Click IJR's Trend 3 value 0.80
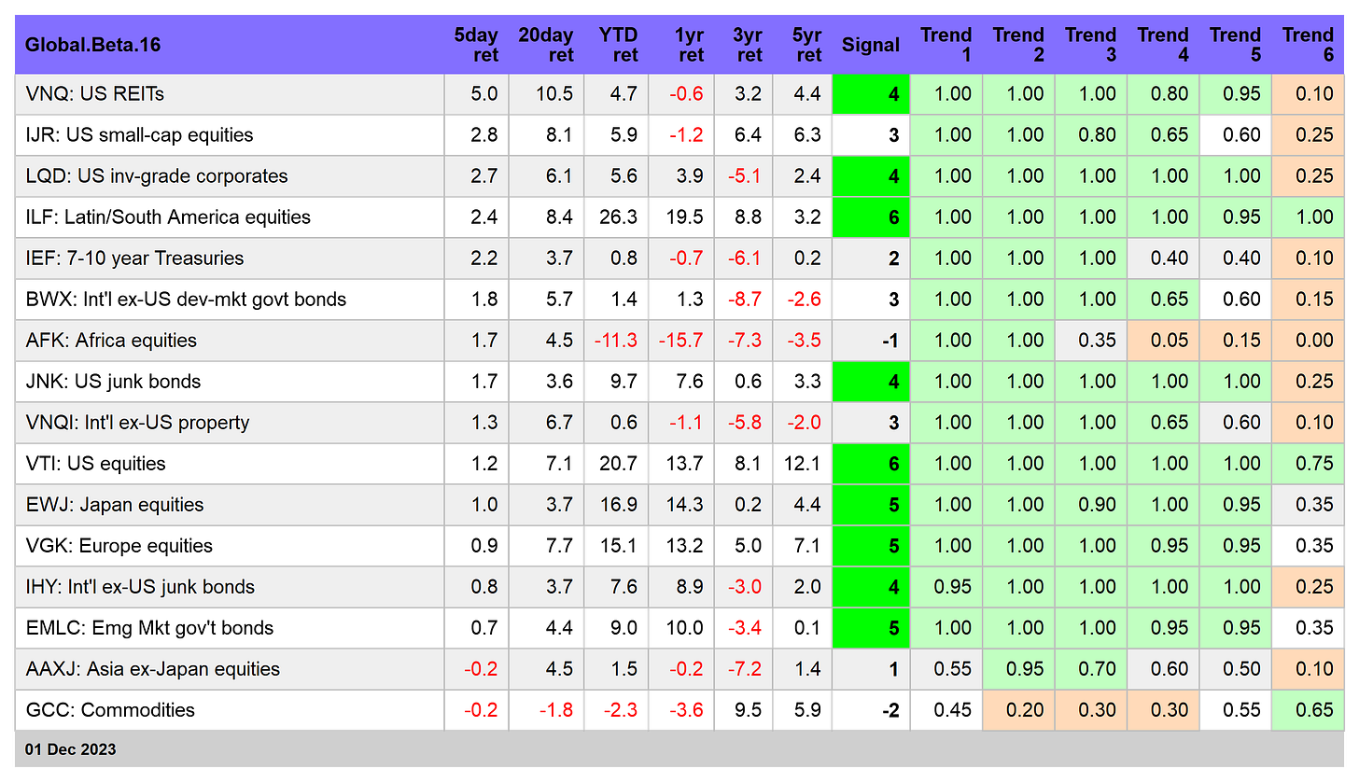The width and height of the screenshot is (1359, 782). coord(1098,135)
